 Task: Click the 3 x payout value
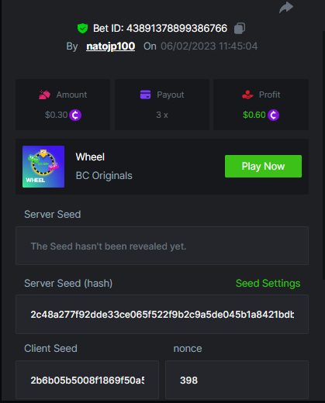162,115
